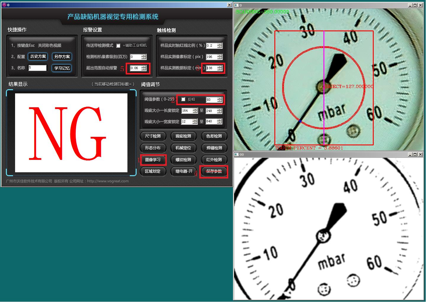Screen dimensions: 429x302
Task: Click the TOUCH PERCENT readout in video window
Action: [309, 148]
